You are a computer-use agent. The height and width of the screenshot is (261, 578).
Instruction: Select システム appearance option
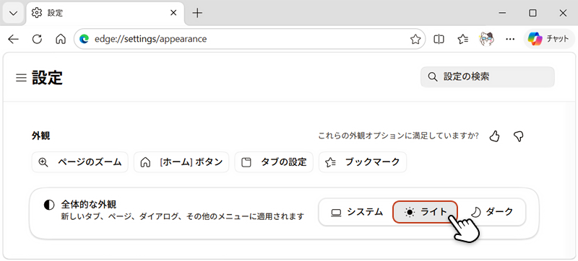357,212
